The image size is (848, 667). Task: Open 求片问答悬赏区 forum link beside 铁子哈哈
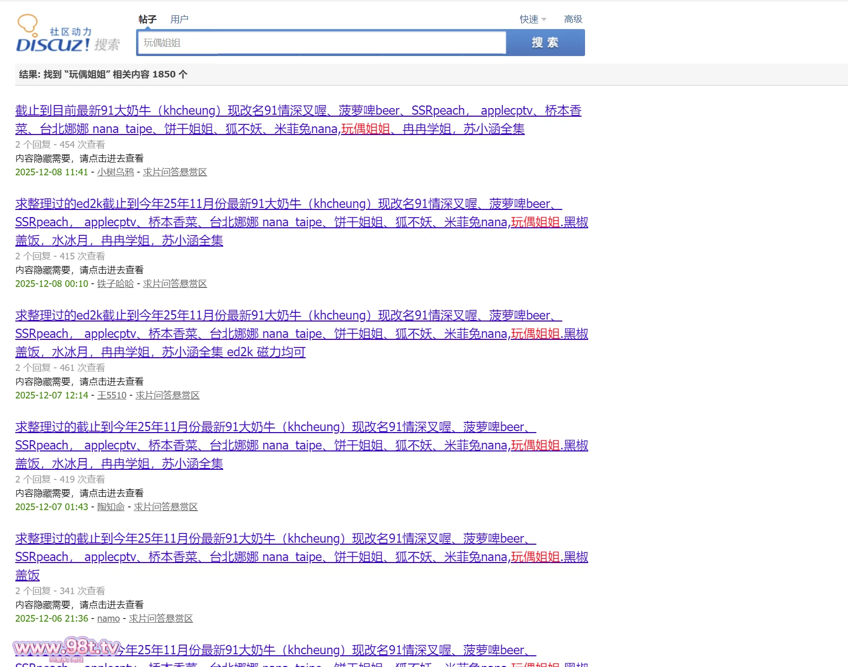coord(175,284)
